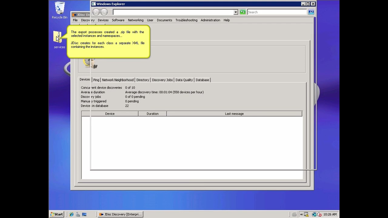
Task: Click the 'Concurrent device discoveries' label
Action: coord(101,88)
